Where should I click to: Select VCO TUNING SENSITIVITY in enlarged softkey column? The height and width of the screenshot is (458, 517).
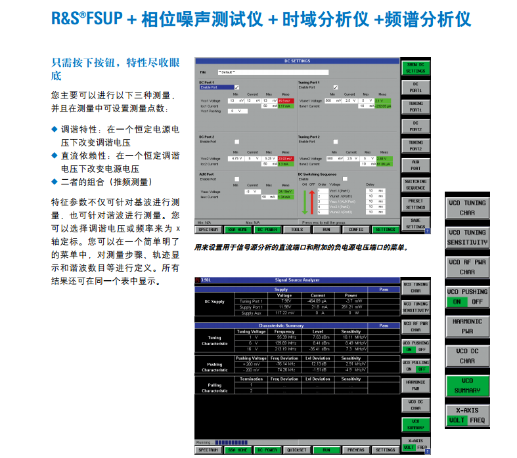point(467,238)
